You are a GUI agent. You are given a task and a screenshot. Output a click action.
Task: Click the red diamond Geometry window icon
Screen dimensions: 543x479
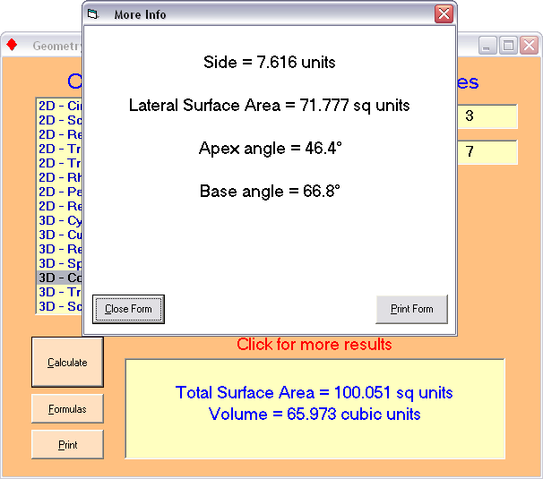click(x=12, y=45)
